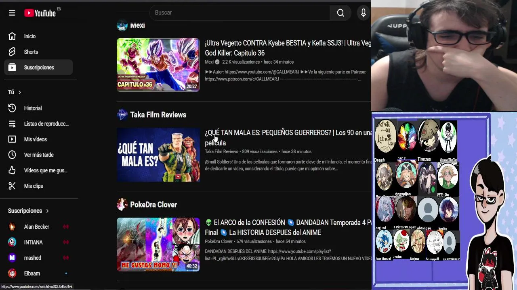Click Mexi channel name under video title
This screenshot has height=290, width=517.
point(209,62)
